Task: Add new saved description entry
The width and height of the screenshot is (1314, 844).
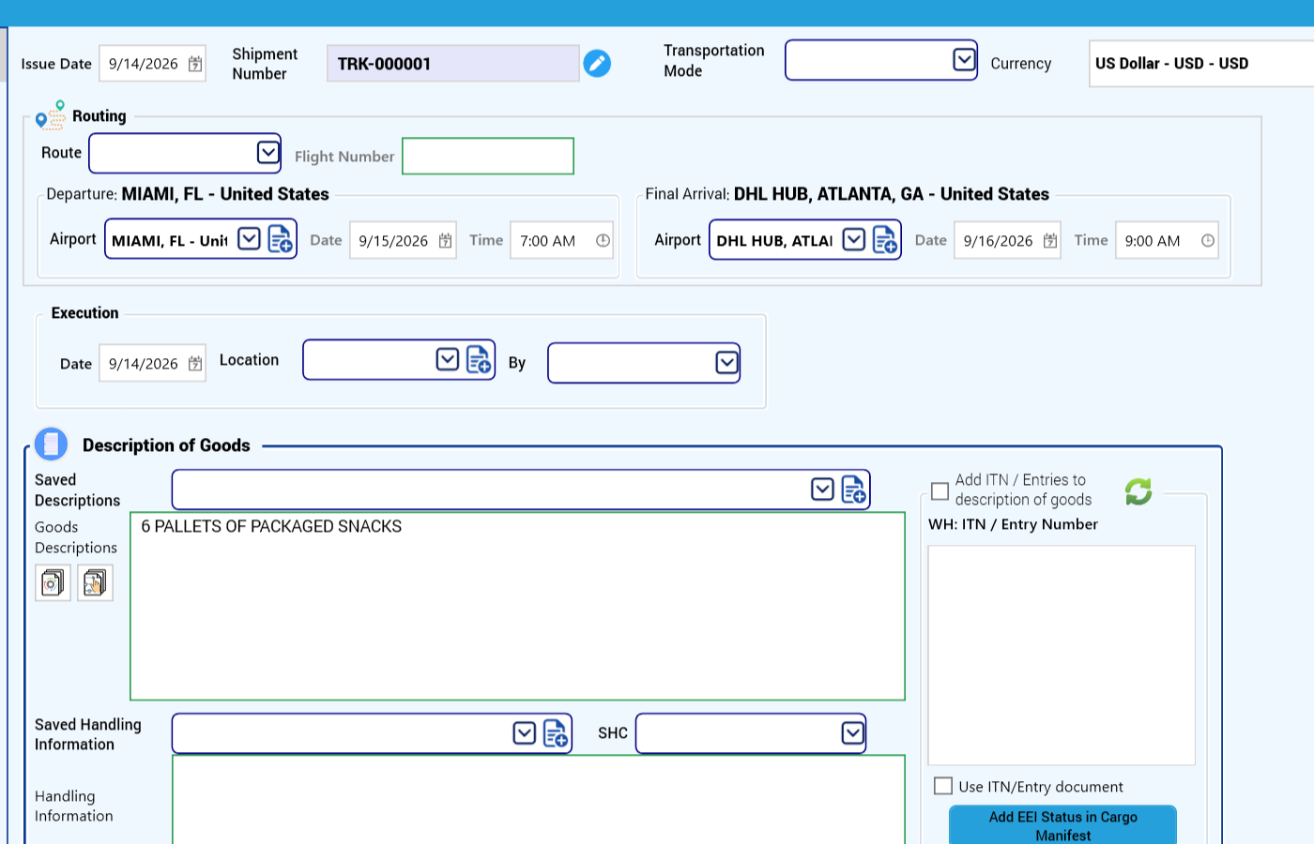Action: [853, 490]
